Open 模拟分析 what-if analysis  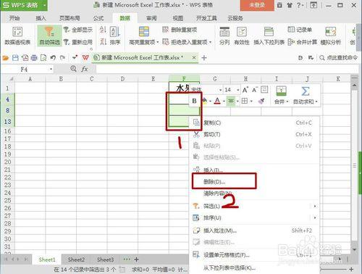pyautogui.click(x=331, y=36)
